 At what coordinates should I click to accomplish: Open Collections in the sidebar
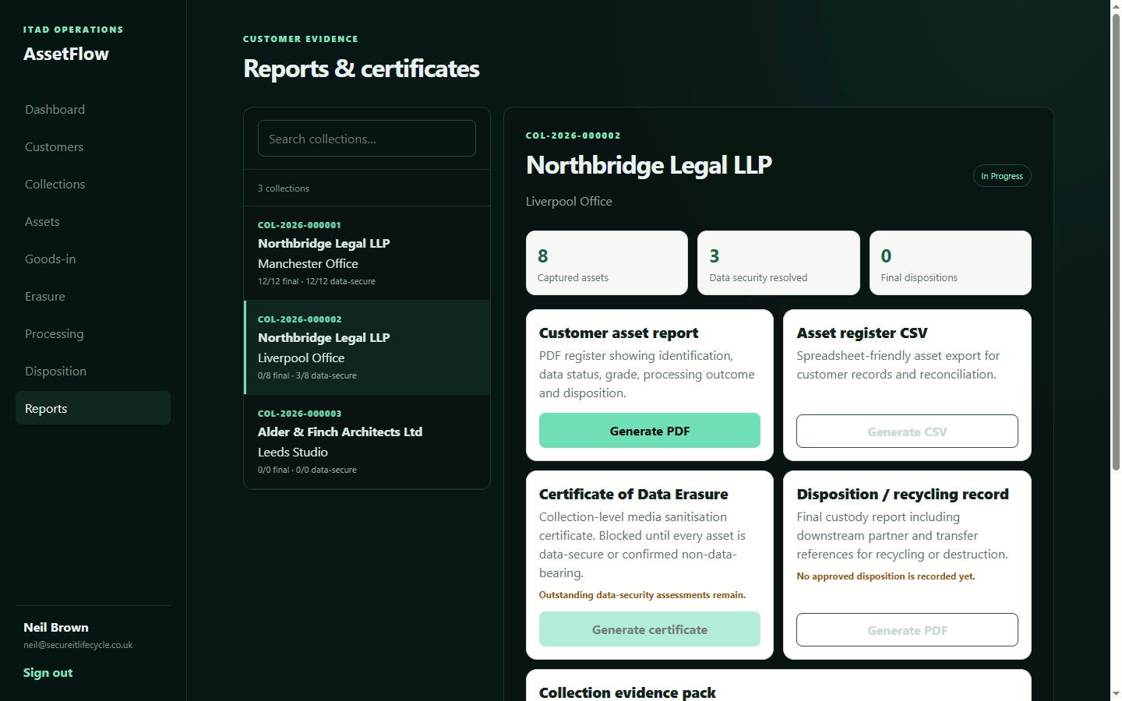pyautogui.click(x=93, y=184)
